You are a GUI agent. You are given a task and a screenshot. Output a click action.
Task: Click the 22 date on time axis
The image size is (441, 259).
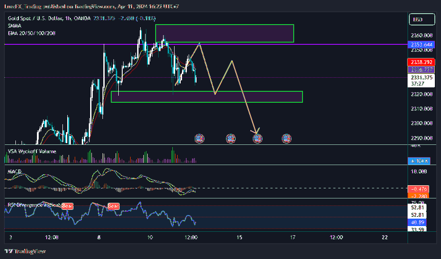(385, 237)
